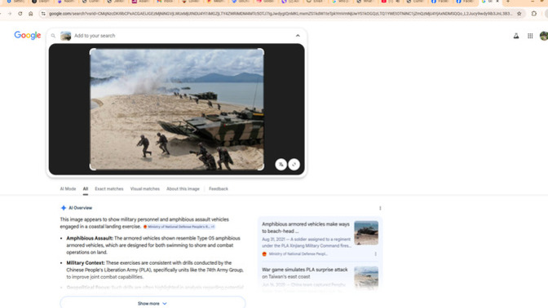Click the searched image thumbnail in search box
The width and height of the screenshot is (548, 308).
point(65,36)
